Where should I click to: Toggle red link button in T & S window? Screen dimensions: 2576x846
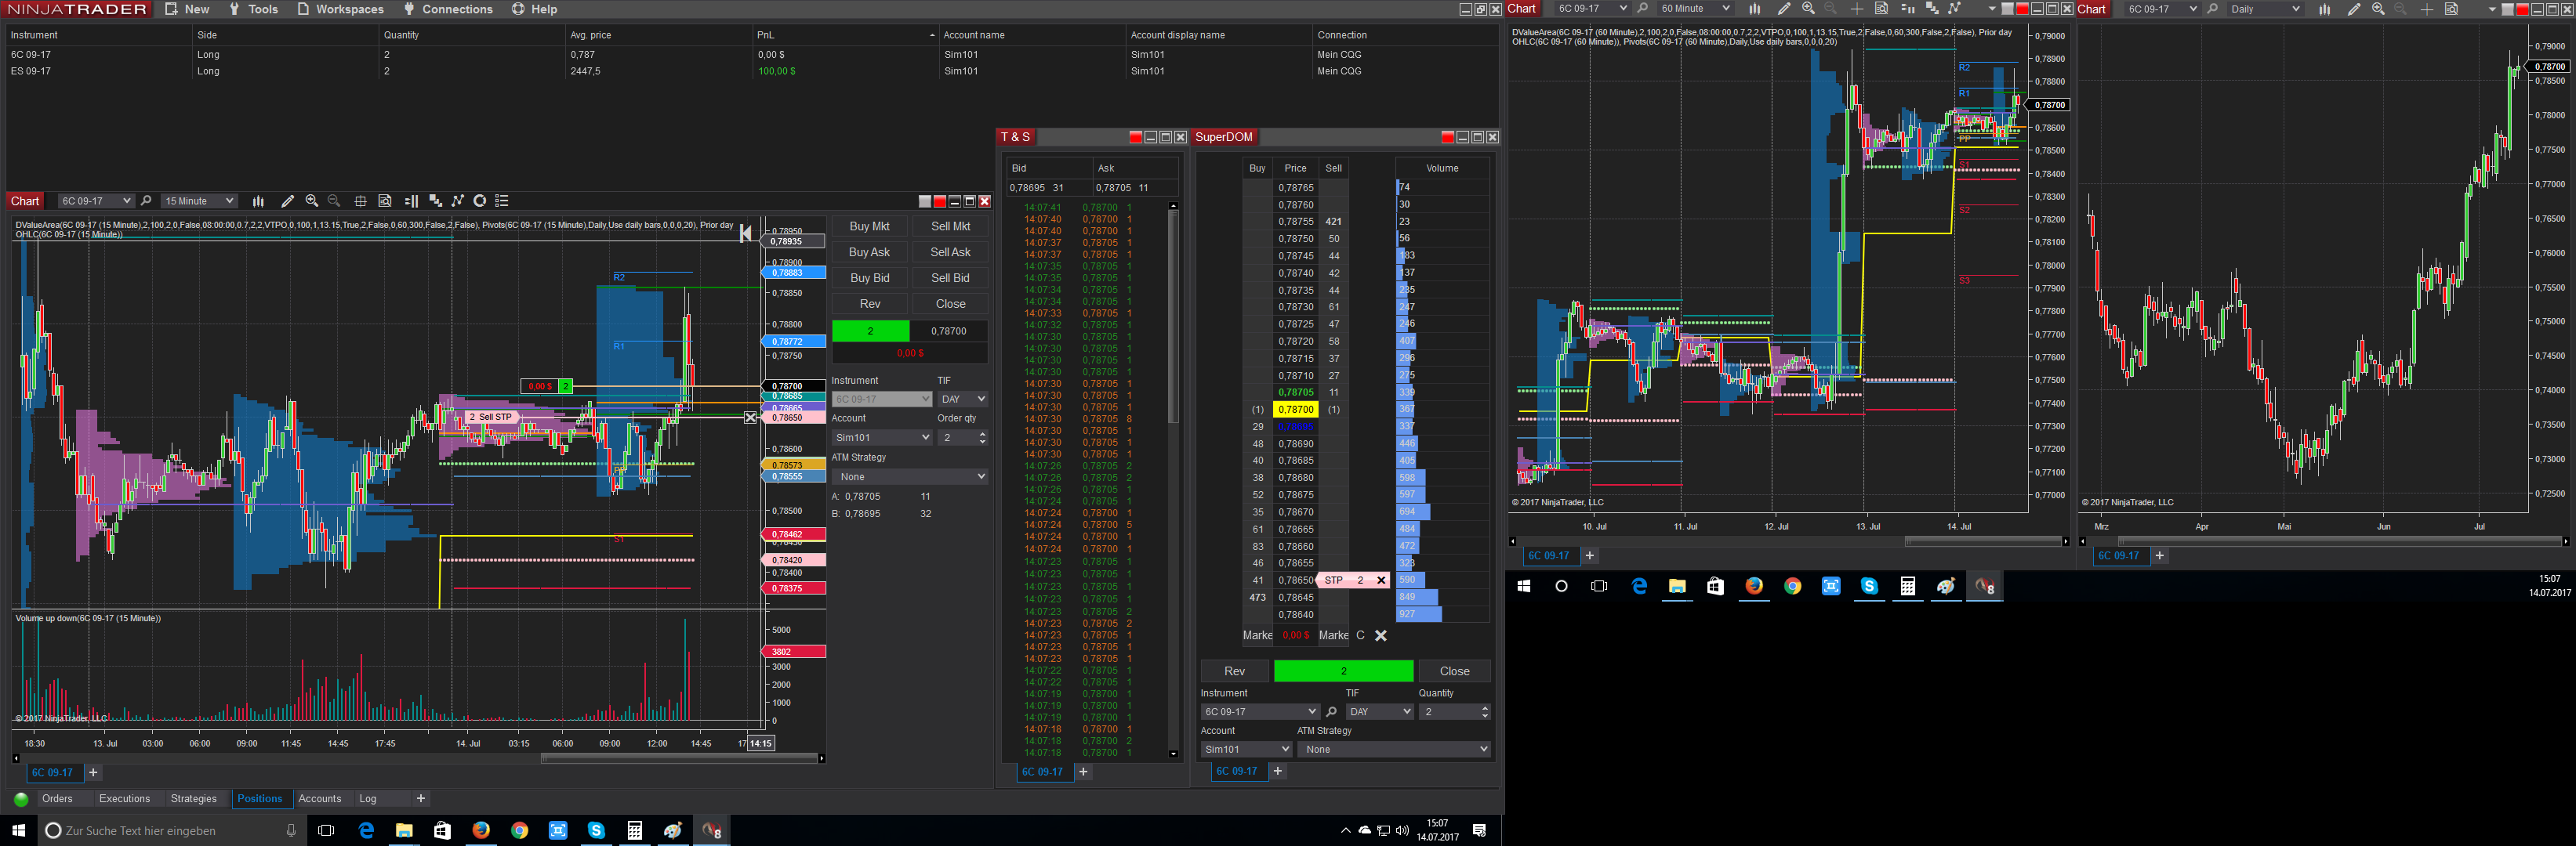1135,137
